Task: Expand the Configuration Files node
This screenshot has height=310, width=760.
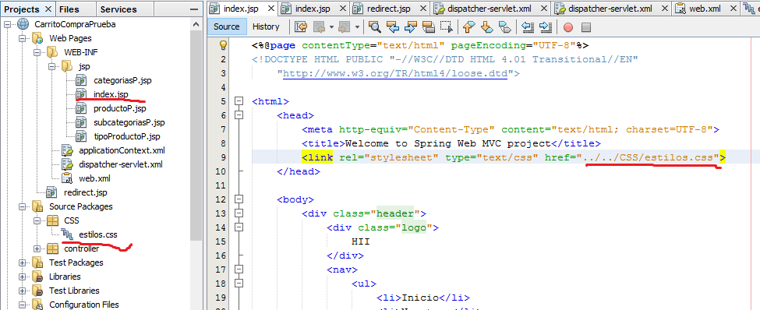Action: pyautogui.click(x=22, y=305)
